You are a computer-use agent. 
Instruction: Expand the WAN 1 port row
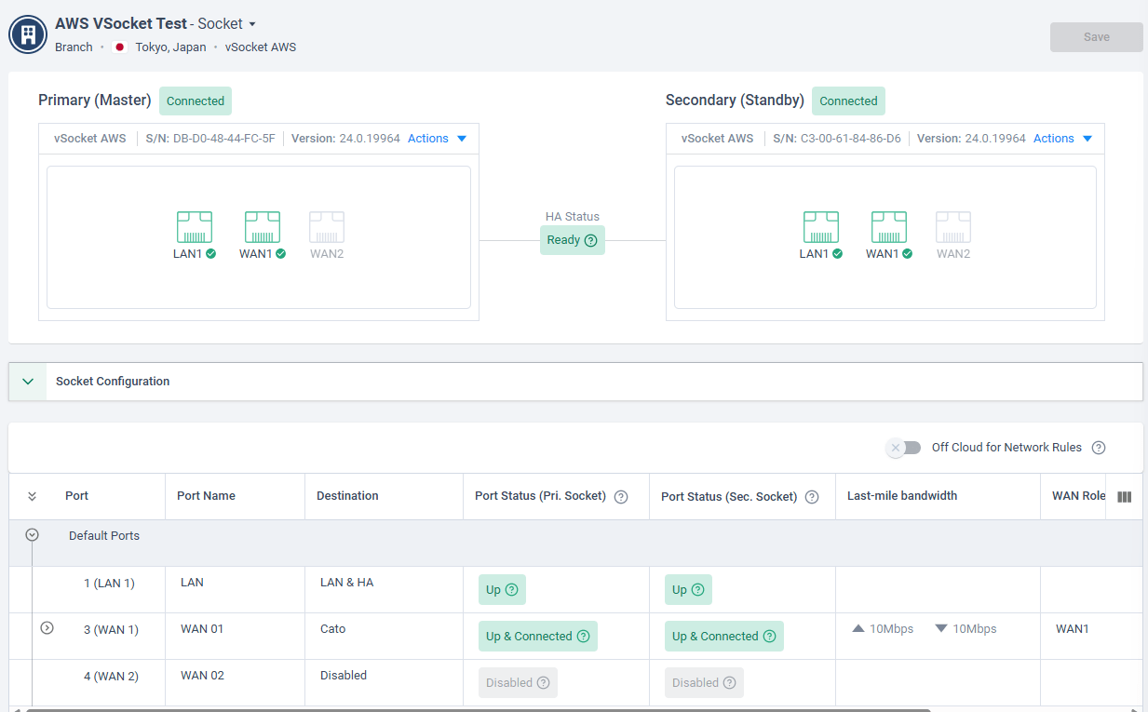click(x=47, y=628)
